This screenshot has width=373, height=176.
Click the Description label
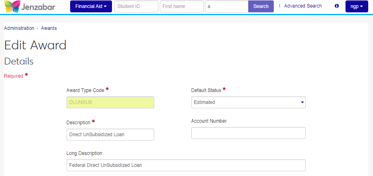(78, 123)
